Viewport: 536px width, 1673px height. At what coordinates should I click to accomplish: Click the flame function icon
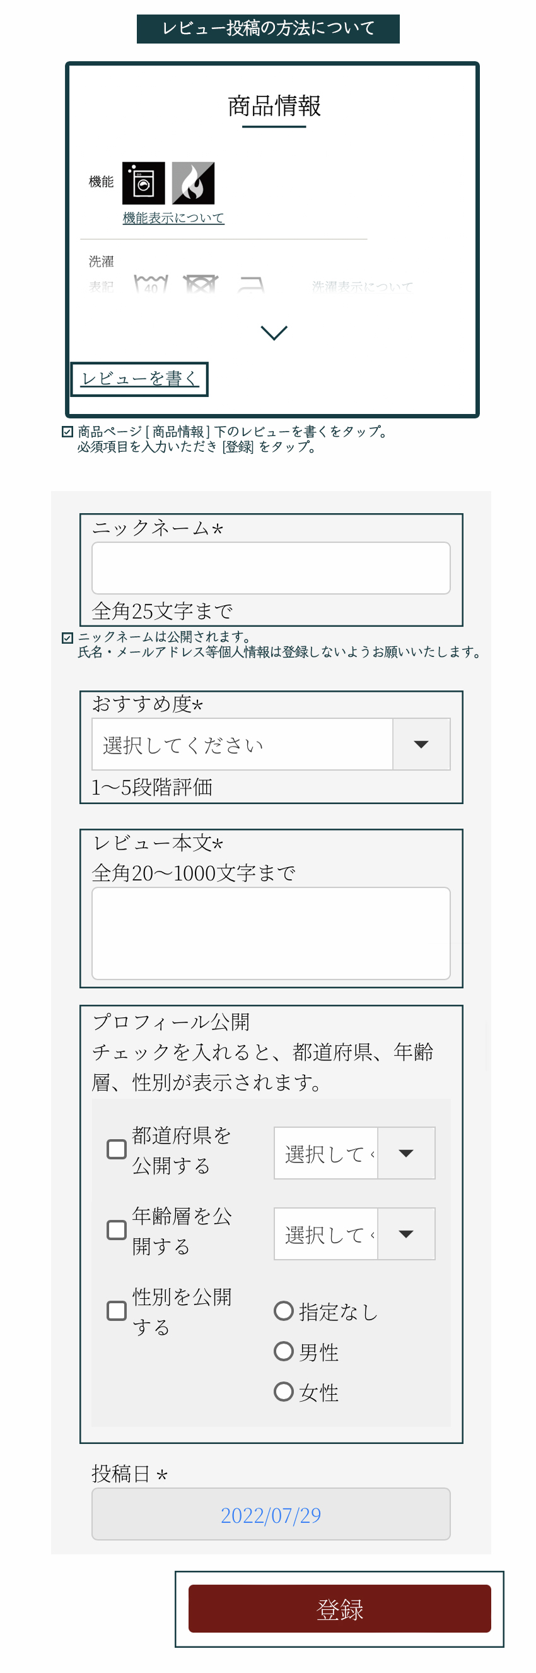pos(193,183)
